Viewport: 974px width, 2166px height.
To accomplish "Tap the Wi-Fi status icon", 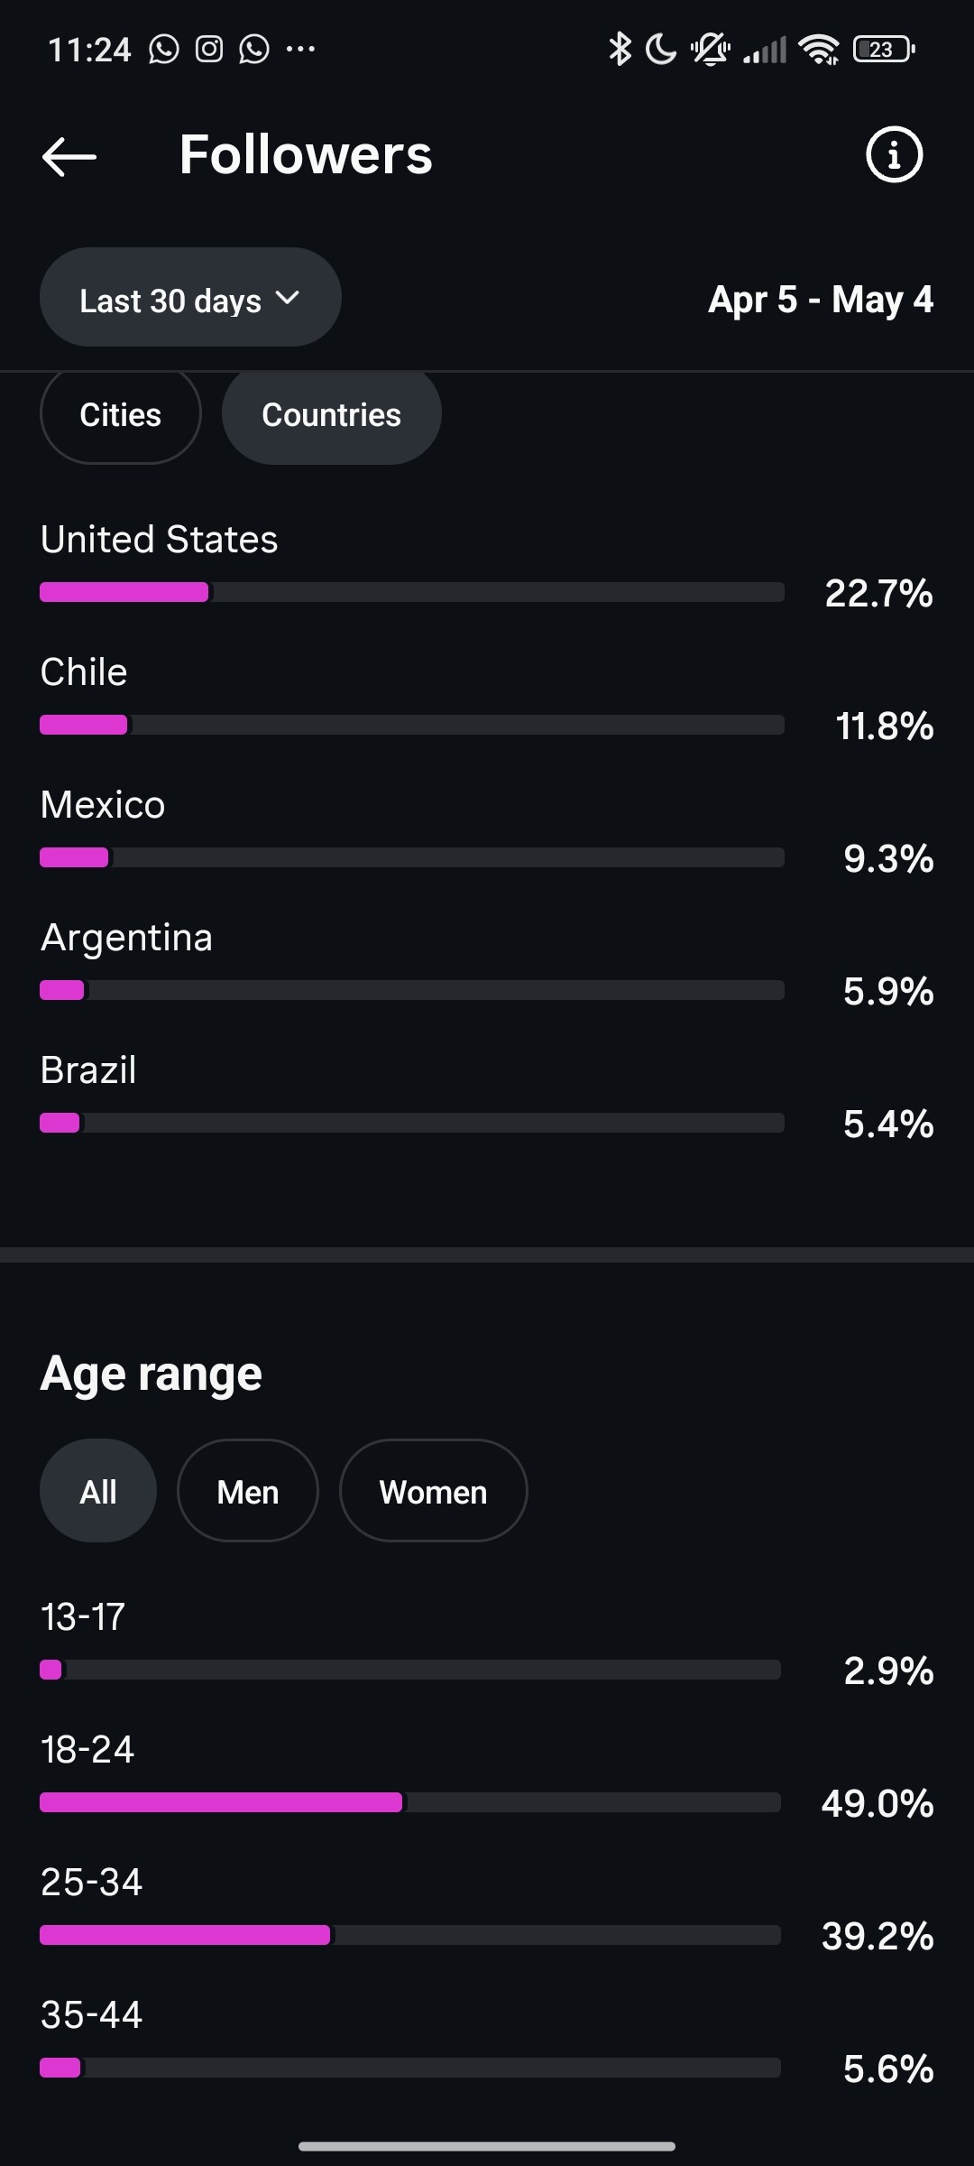I will (x=819, y=50).
